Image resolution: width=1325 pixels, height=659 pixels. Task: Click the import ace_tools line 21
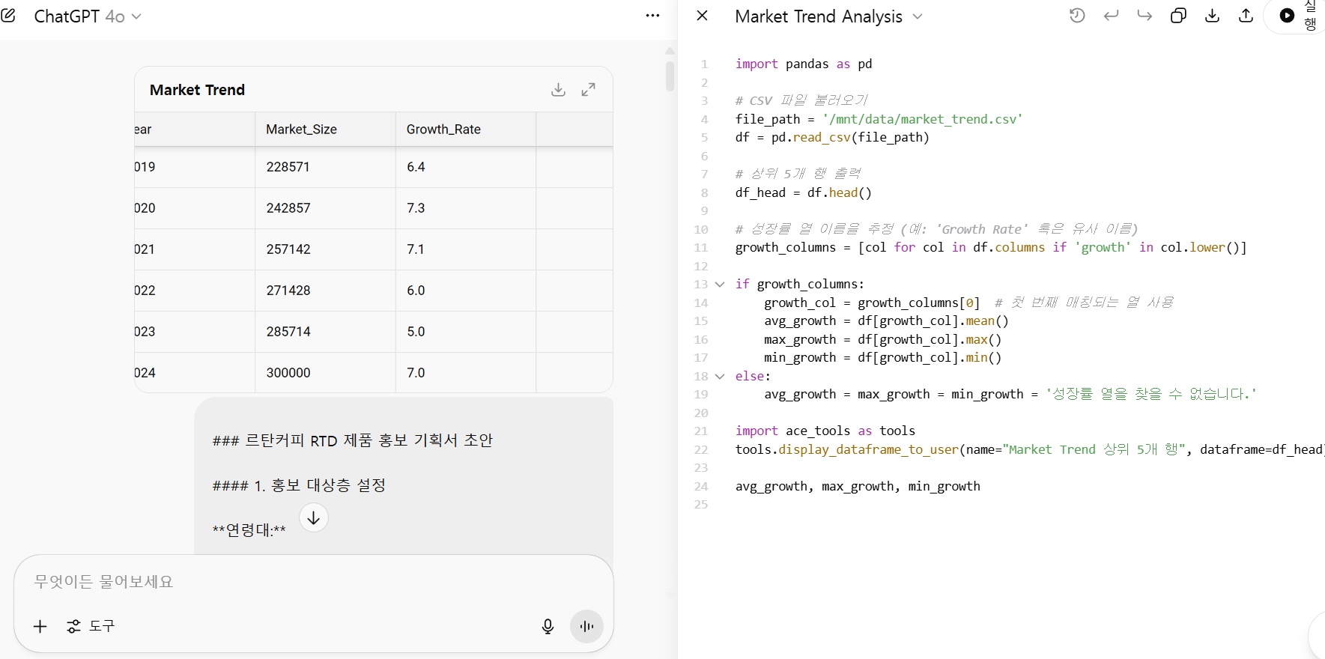(x=825, y=431)
